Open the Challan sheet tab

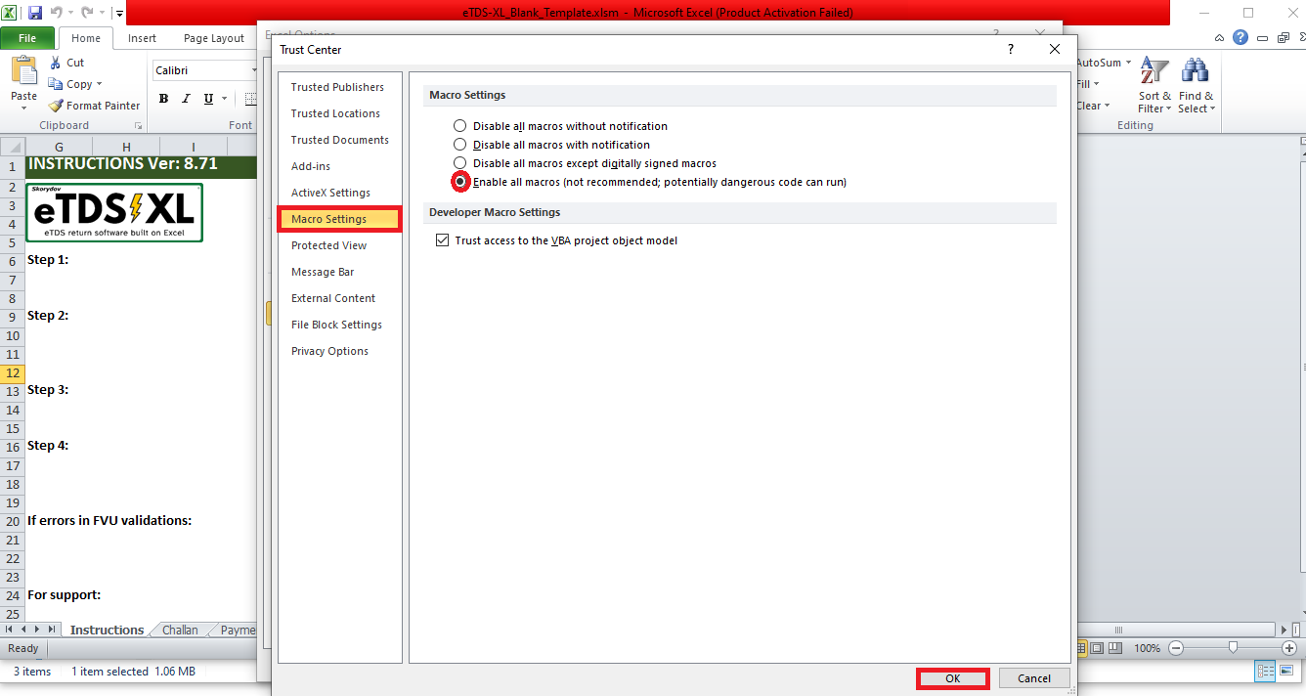pyautogui.click(x=179, y=630)
